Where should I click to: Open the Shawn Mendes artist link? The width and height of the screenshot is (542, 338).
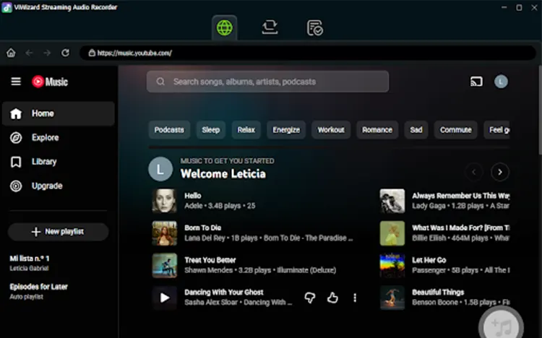tap(208, 270)
